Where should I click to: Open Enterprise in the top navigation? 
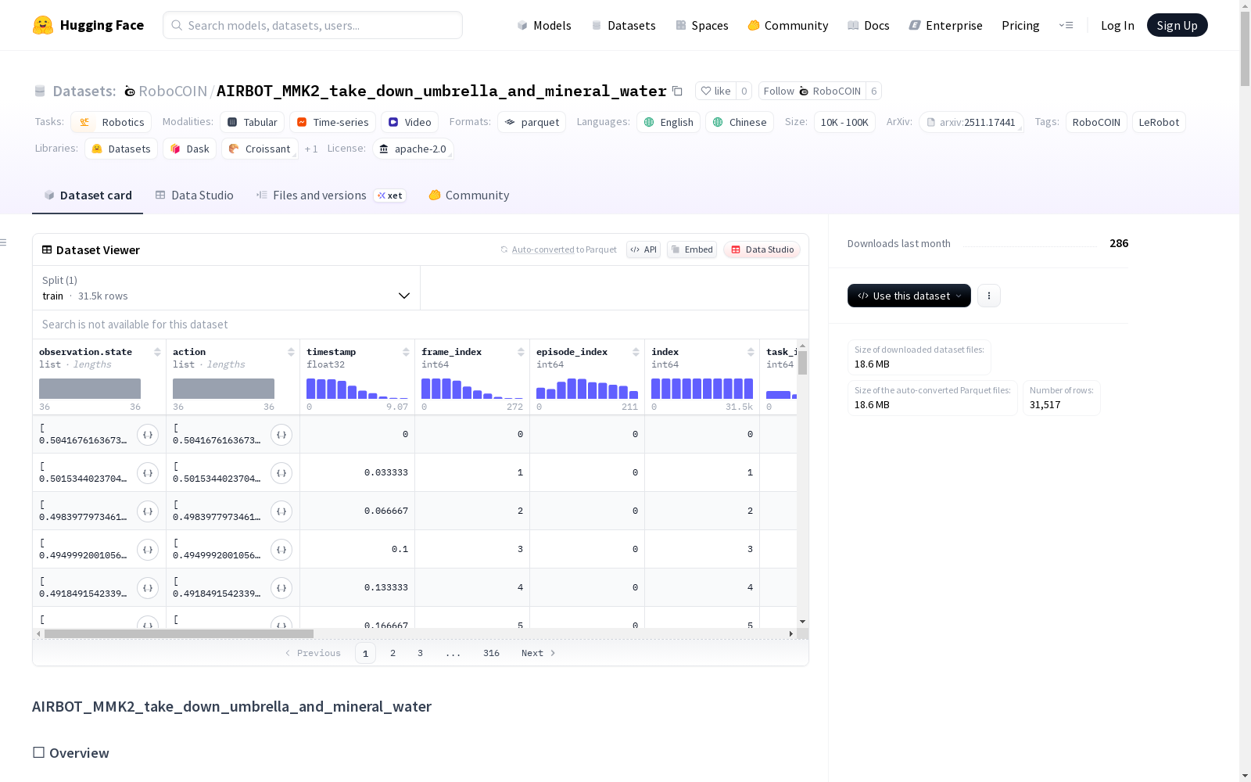pos(946,25)
